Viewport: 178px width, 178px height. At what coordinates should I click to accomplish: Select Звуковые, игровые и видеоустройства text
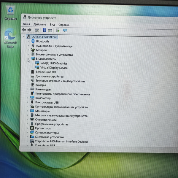pos(61,81)
